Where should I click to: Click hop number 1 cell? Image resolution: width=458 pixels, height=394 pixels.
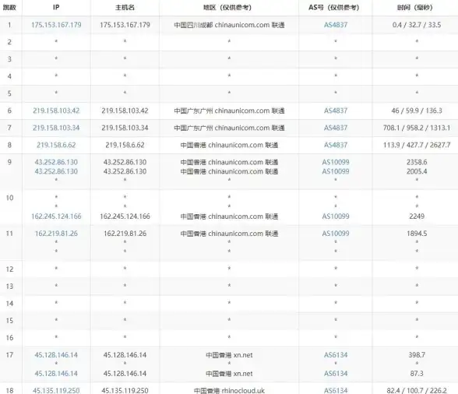(9, 25)
